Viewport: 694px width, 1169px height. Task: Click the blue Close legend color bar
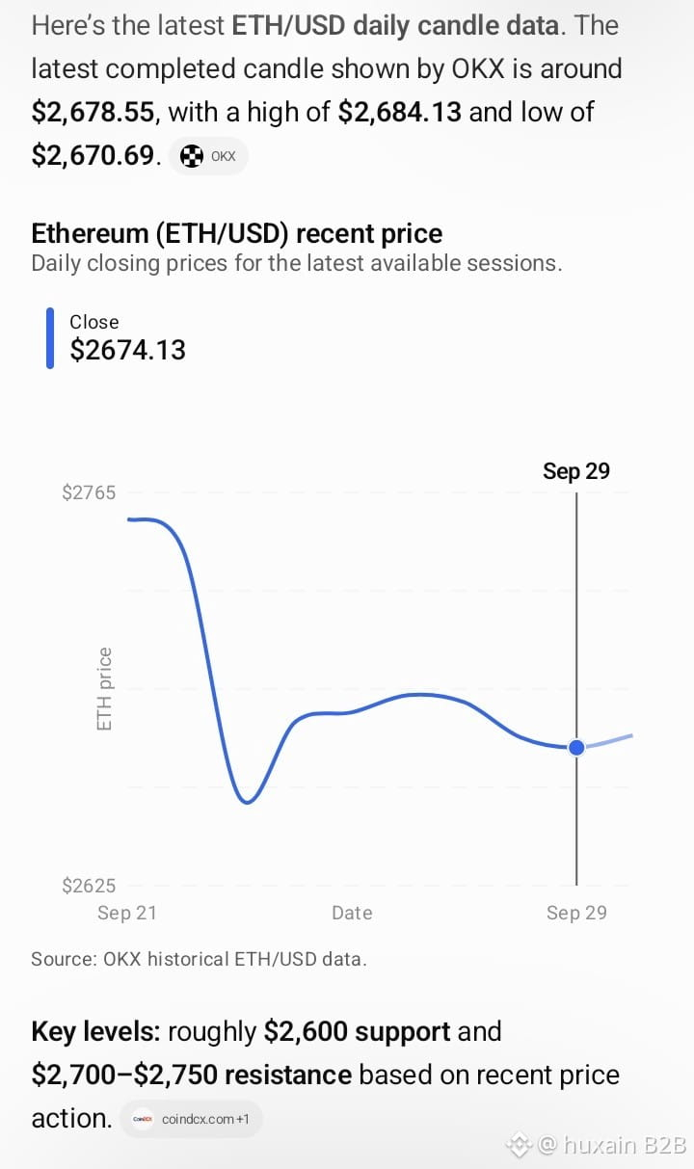(x=50, y=338)
